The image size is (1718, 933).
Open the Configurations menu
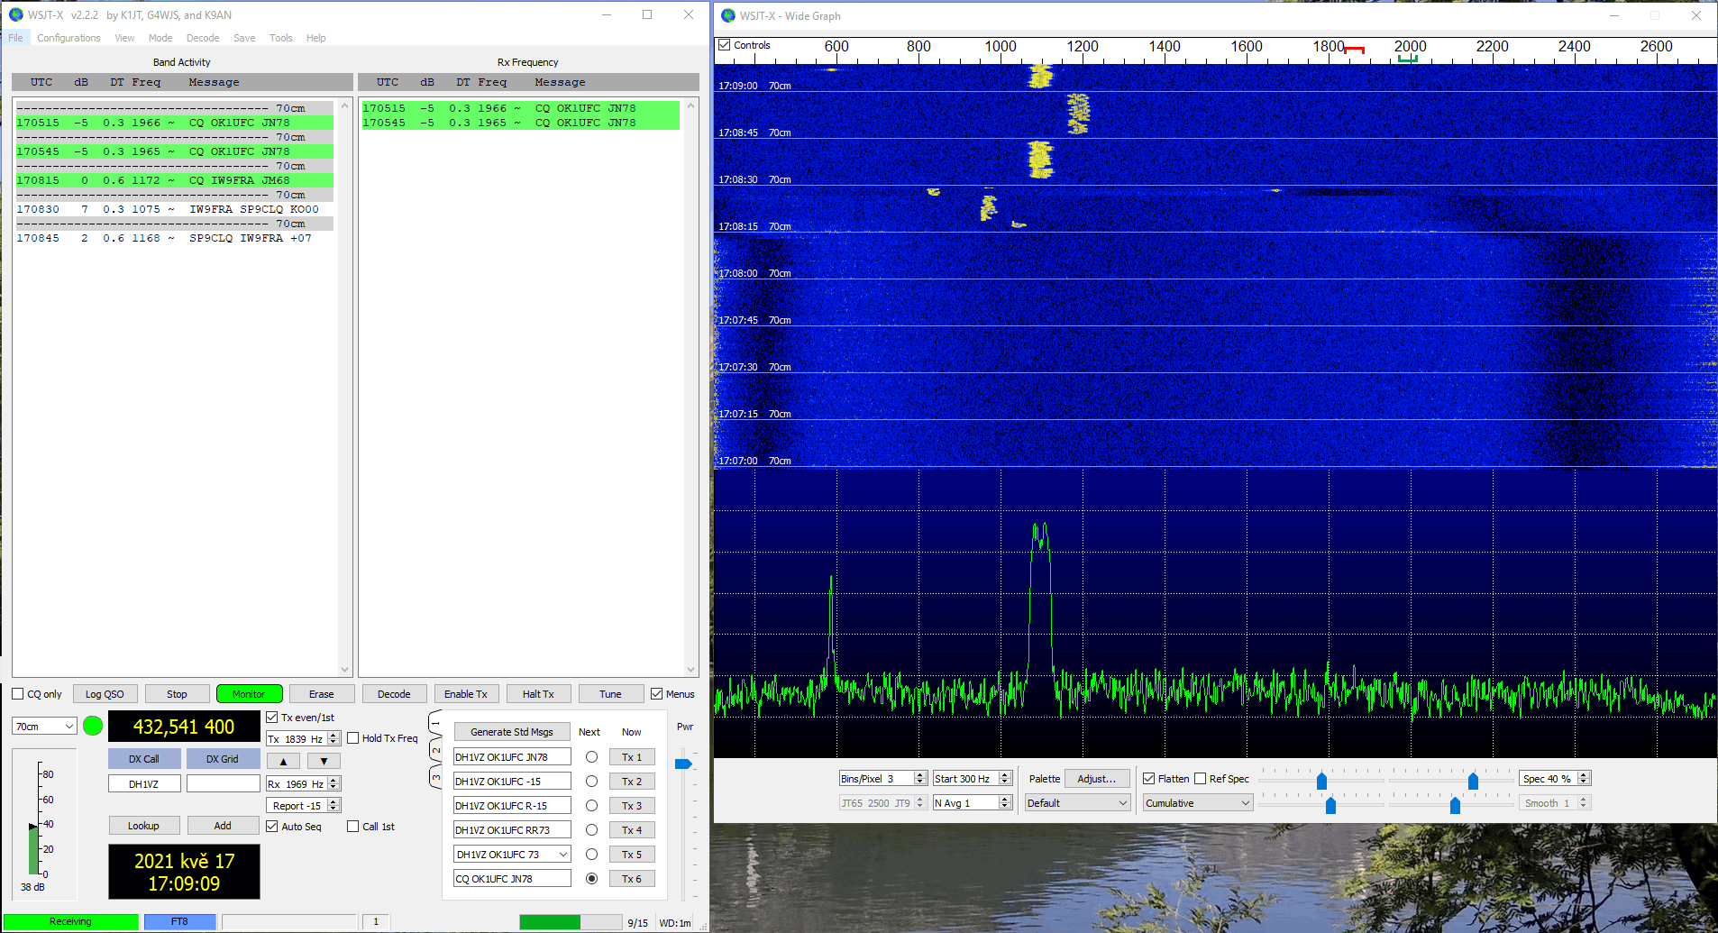(69, 38)
